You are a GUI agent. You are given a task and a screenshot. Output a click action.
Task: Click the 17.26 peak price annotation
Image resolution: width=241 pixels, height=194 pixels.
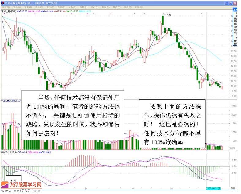pos(168,15)
